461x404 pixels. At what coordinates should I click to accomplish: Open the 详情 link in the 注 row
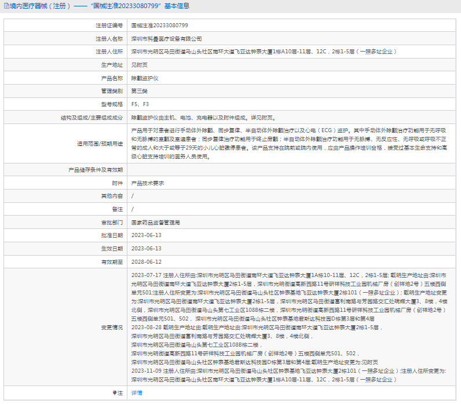click(x=137, y=393)
